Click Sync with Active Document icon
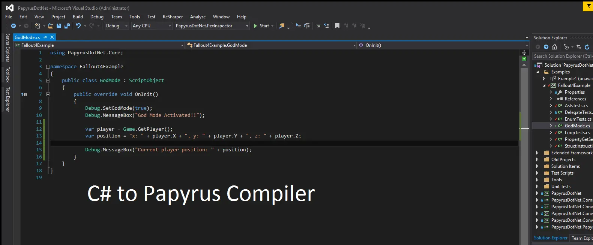Screen dimensions: 593x245 click(x=579, y=47)
